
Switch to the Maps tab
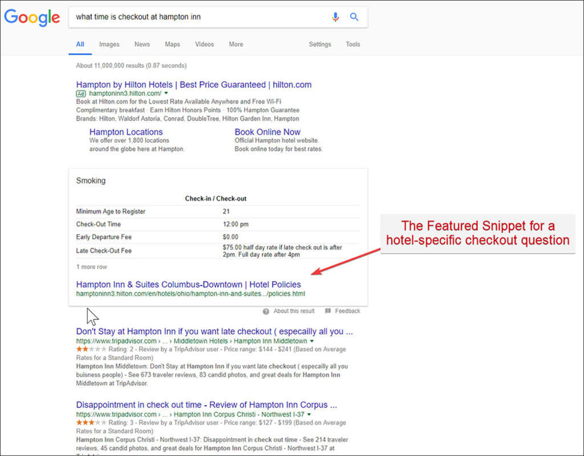[x=172, y=44]
